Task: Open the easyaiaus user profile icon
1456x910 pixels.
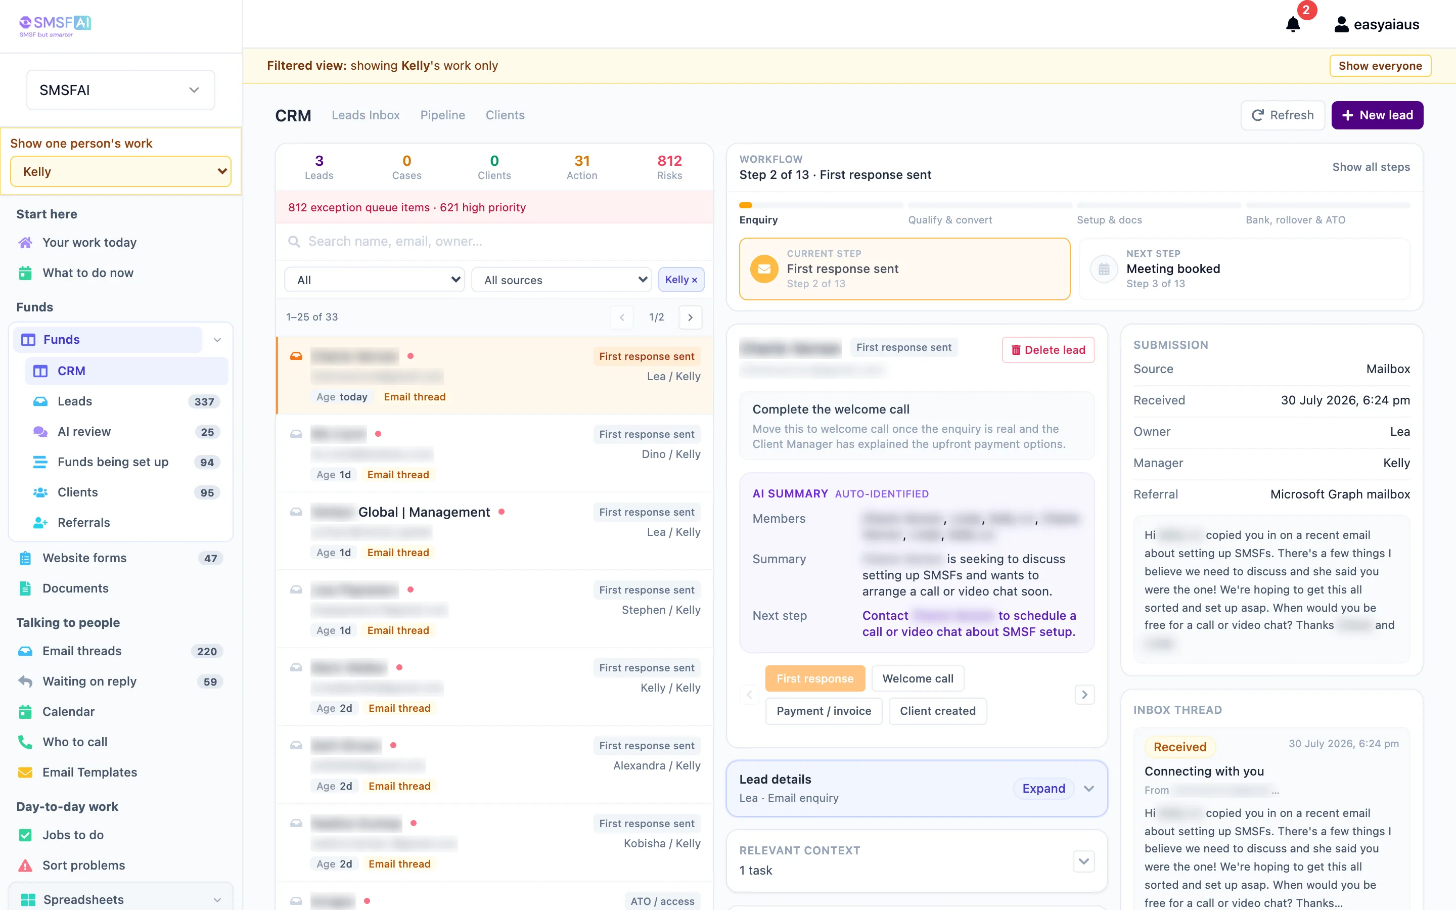Action: point(1341,25)
